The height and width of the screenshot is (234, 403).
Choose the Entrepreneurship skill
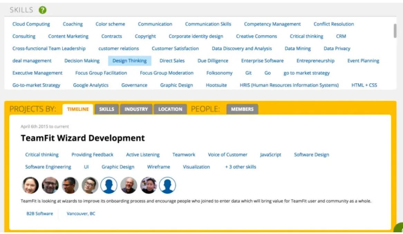315,61
